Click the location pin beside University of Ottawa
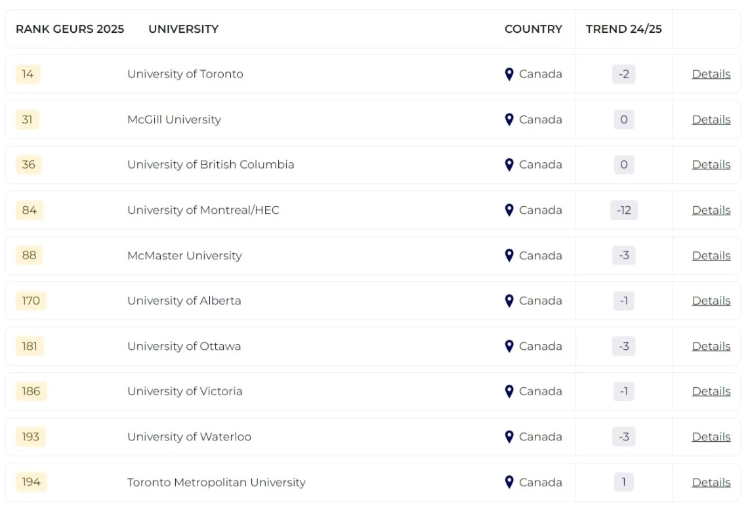 509,346
